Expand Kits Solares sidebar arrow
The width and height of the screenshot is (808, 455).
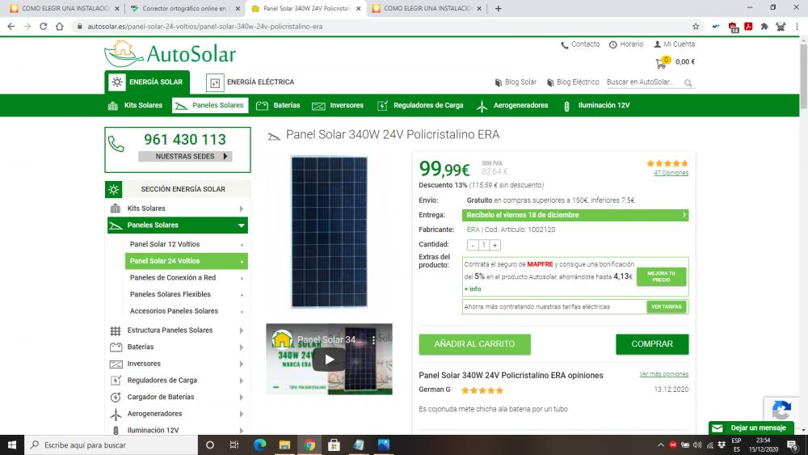point(241,209)
